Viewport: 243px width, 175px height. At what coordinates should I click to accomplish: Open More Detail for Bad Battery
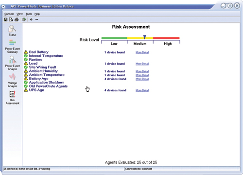[x=142, y=52]
